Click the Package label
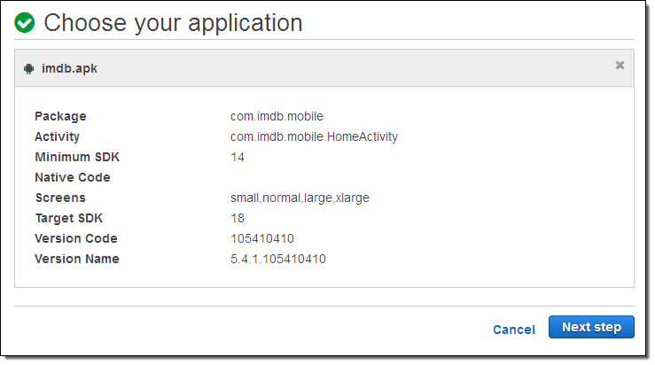The width and height of the screenshot is (655, 365). click(x=60, y=116)
